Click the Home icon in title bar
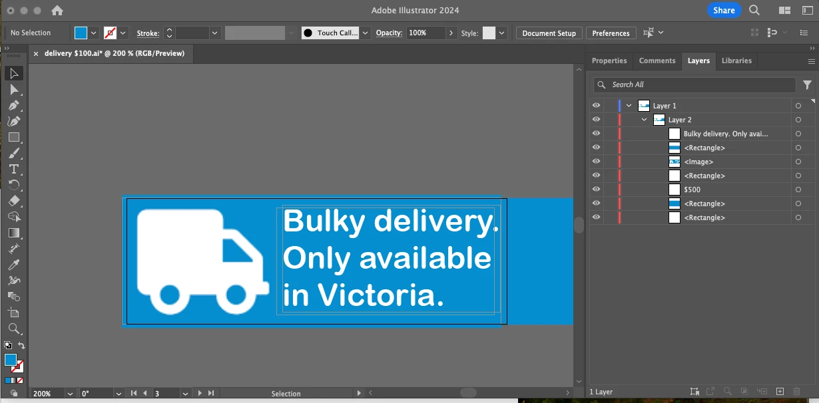The height and width of the screenshot is (403, 819). [x=57, y=11]
